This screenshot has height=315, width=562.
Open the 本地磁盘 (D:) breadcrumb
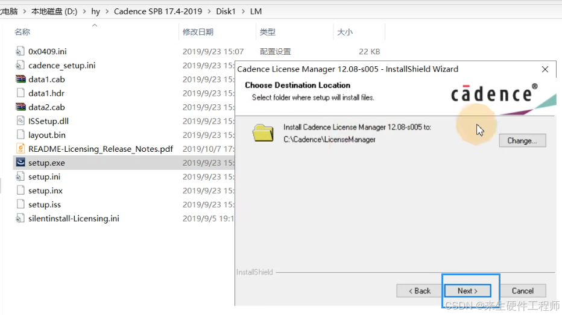[54, 11]
